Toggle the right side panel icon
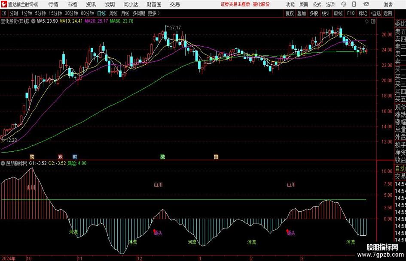Viewport: 406px width, 261px height. 373,21
